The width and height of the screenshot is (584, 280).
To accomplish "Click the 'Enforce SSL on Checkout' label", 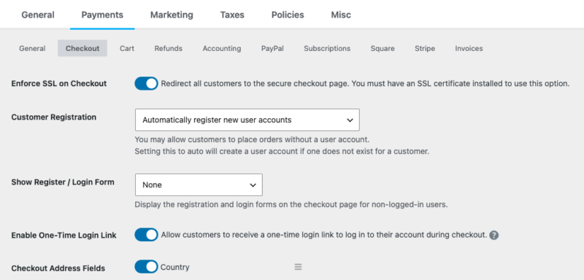I will click(59, 83).
